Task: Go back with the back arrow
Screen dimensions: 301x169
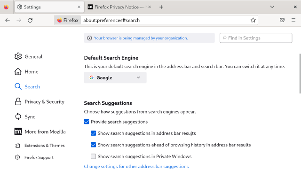Action: click(8, 20)
